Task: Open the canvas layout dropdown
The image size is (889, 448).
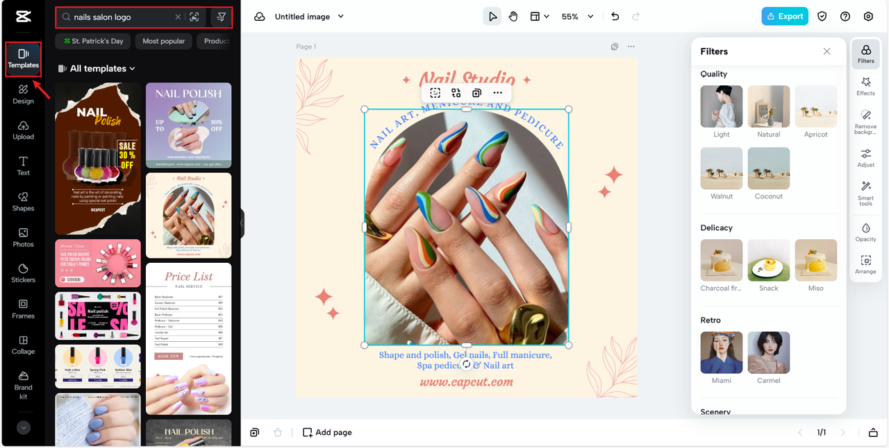Action: point(540,17)
